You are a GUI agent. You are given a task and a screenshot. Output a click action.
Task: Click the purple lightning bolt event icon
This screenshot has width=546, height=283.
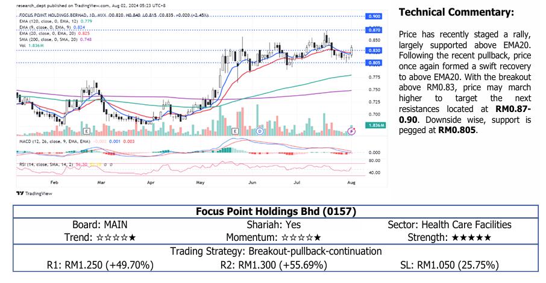coord(352,131)
